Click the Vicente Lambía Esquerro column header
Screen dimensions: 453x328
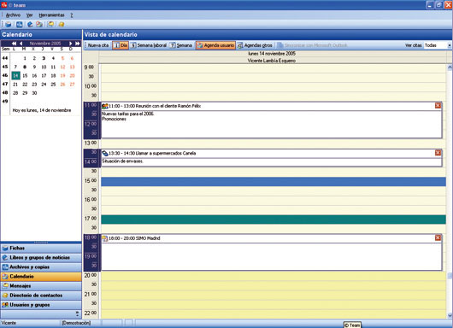click(272, 61)
